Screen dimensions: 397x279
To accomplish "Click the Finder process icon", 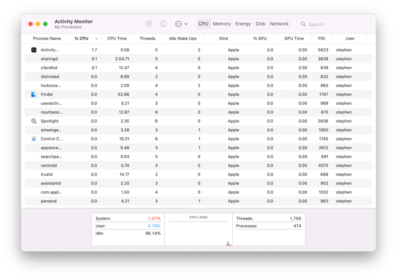I will tap(34, 95).
